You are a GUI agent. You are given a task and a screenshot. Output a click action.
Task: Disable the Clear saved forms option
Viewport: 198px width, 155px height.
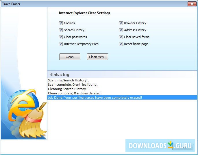coord(121,37)
